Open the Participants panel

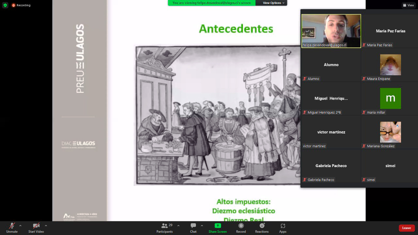pyautogui.click(x=165, y=228)
